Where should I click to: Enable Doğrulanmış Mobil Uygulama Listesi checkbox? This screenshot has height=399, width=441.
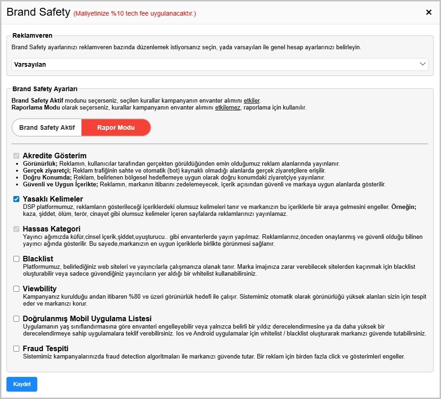pyautogui.click(x=17, y=319)
